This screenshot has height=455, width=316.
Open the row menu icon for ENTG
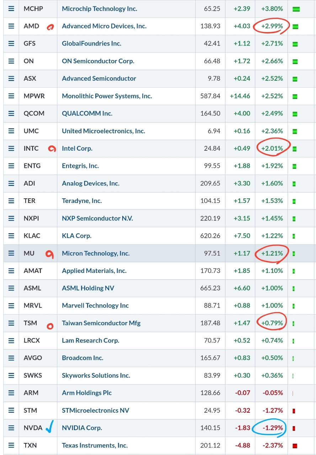coord(11,166)
